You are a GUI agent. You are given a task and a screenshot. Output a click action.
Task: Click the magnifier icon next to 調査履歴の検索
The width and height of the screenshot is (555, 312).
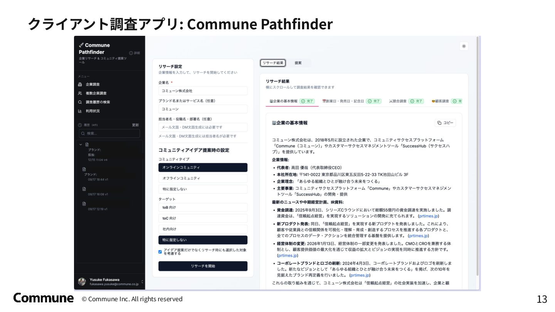80,102
